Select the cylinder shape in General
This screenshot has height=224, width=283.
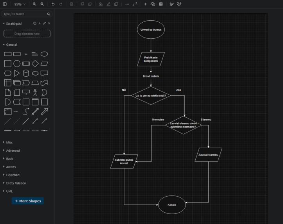26,73
